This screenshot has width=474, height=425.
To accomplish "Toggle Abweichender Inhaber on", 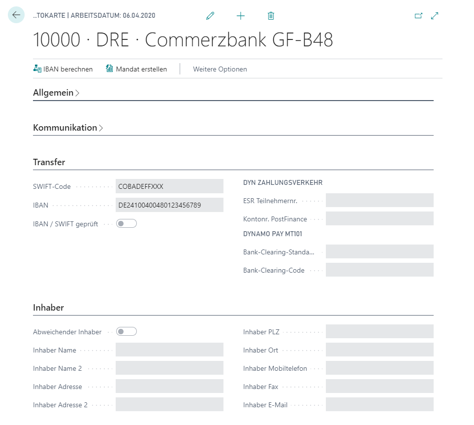I will (x=126, y=331).
